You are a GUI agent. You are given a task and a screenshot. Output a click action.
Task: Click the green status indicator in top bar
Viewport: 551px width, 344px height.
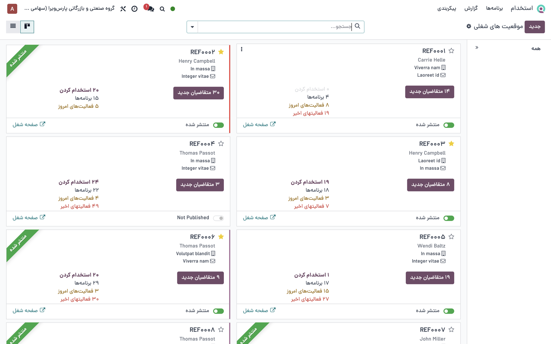point(172,9)
